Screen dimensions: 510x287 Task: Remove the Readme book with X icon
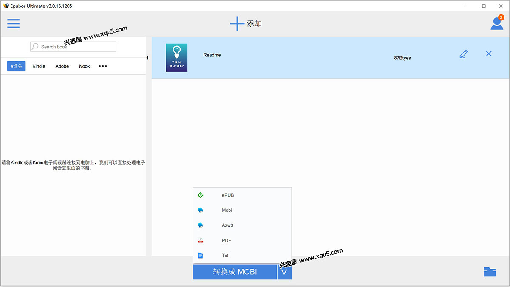pyautogui.click(x=489, y=54)
